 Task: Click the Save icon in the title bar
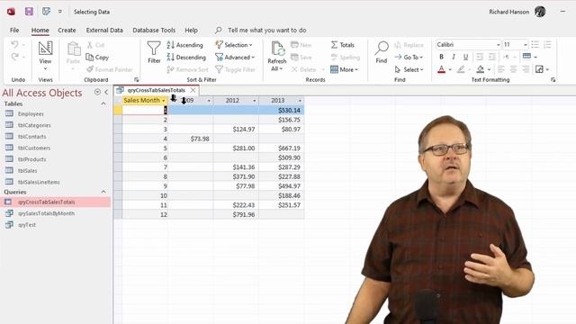point(29,12)
